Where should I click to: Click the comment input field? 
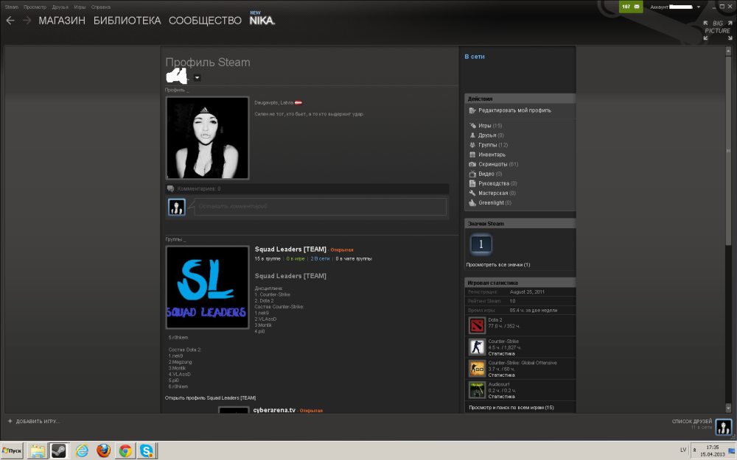tap(320, 207)
